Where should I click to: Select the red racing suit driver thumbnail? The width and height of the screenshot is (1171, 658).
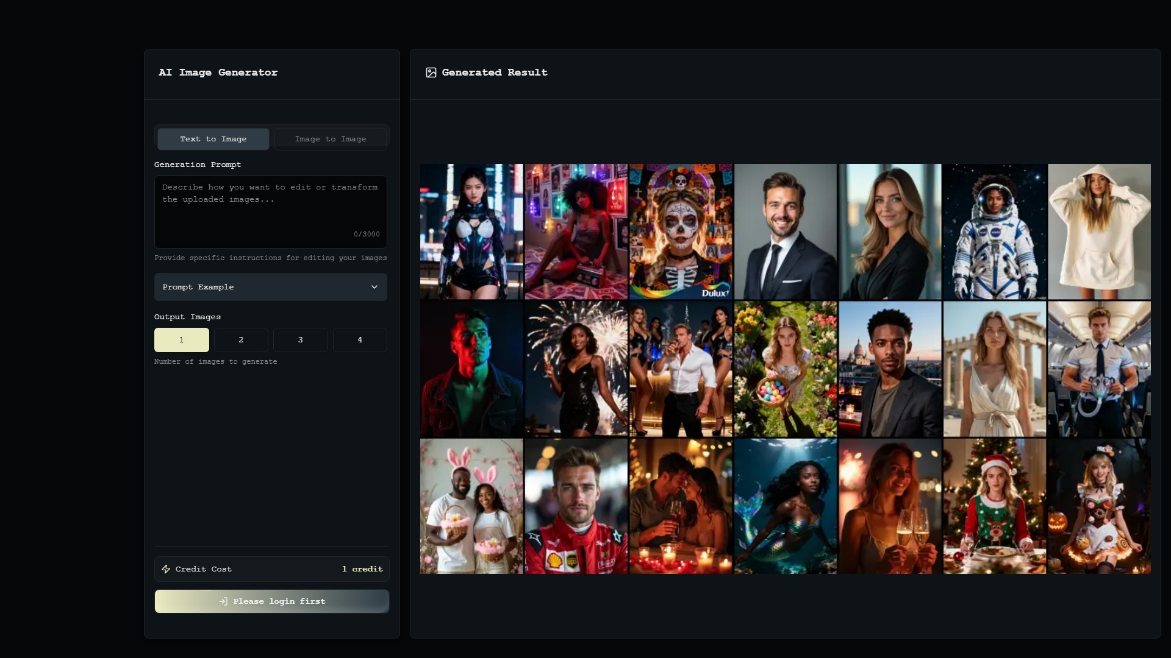point(576,506)
